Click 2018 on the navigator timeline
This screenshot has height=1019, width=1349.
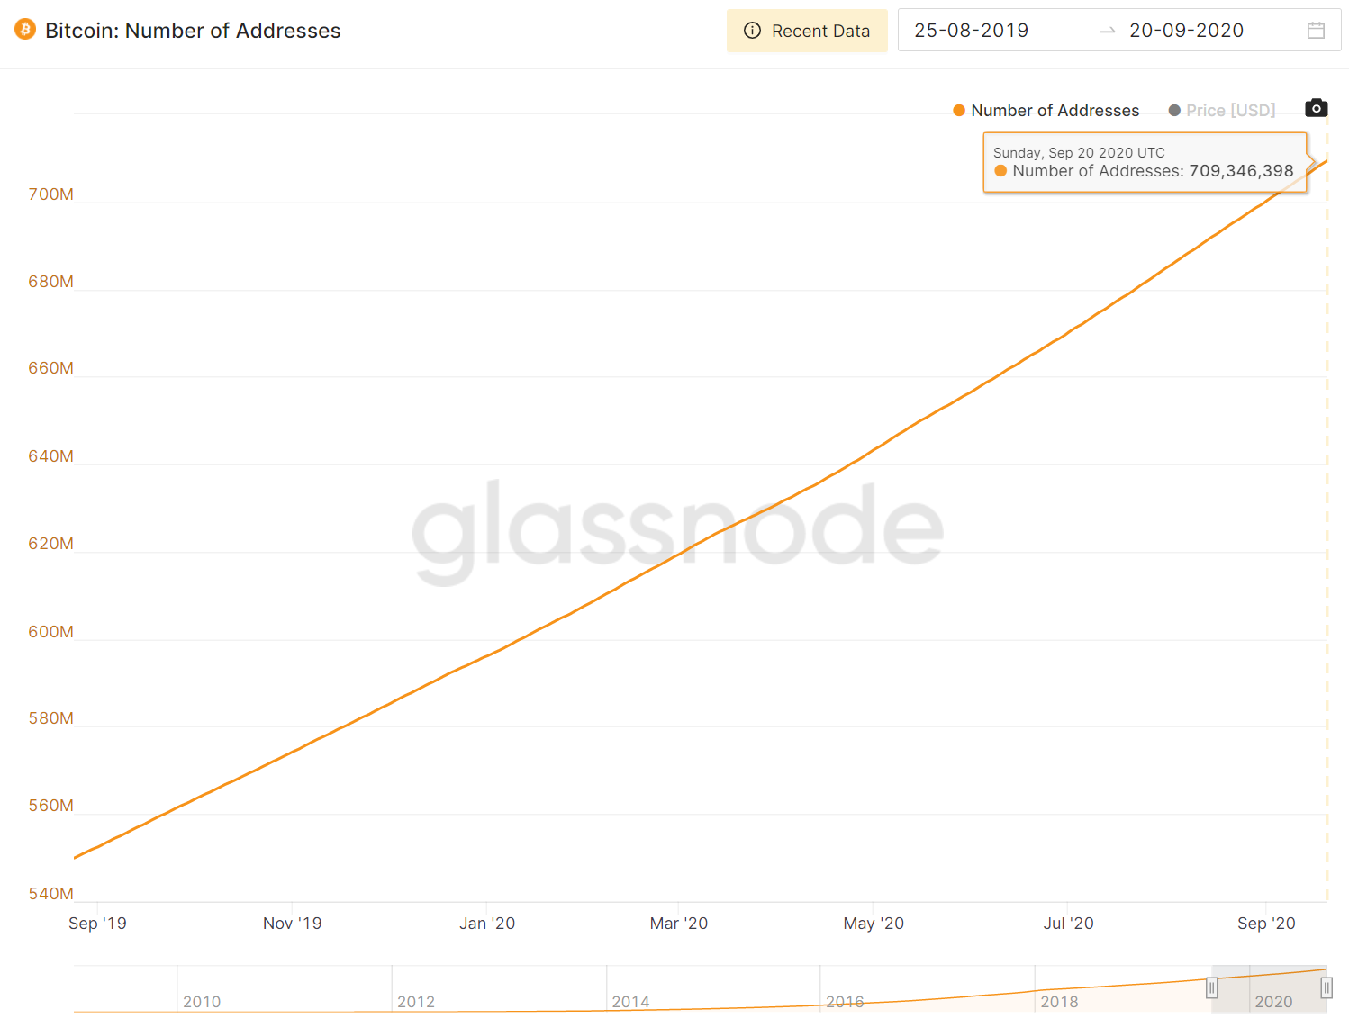[1059, 1002]
